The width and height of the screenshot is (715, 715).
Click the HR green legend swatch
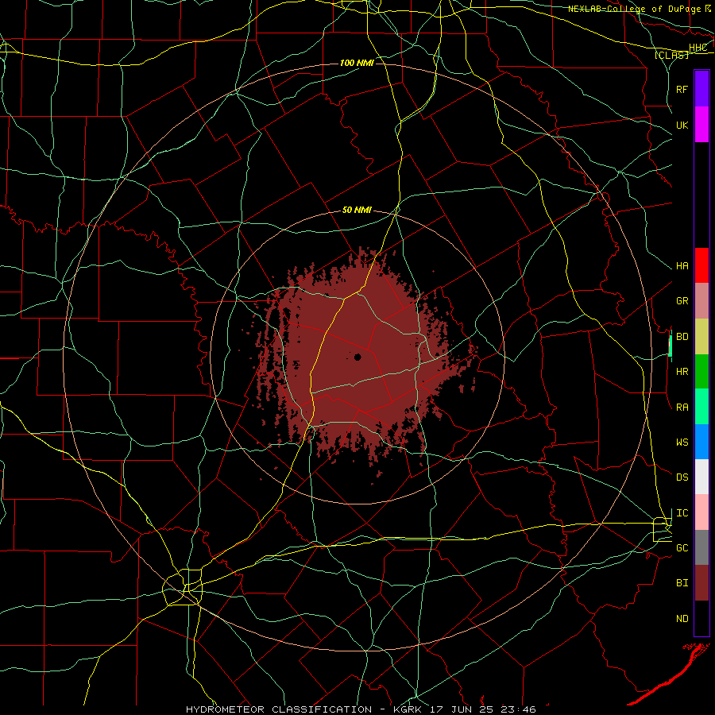coord(701,372)
